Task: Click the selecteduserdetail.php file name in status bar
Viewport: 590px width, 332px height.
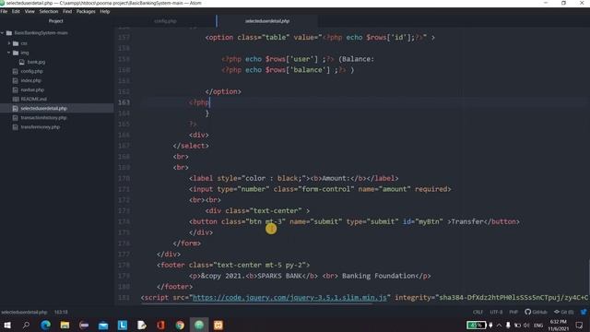Action: 24,313
